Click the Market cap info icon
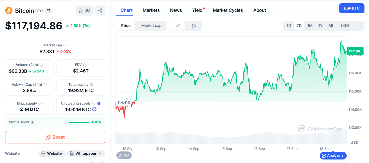 click(x=65, y=45)
